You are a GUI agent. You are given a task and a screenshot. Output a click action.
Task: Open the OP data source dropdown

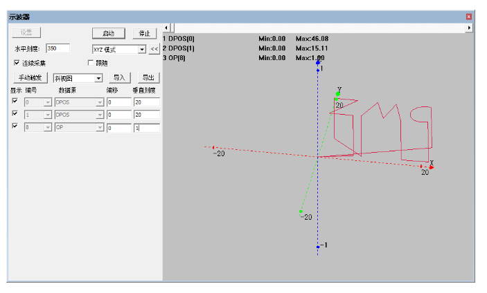[x=100, y=127]
